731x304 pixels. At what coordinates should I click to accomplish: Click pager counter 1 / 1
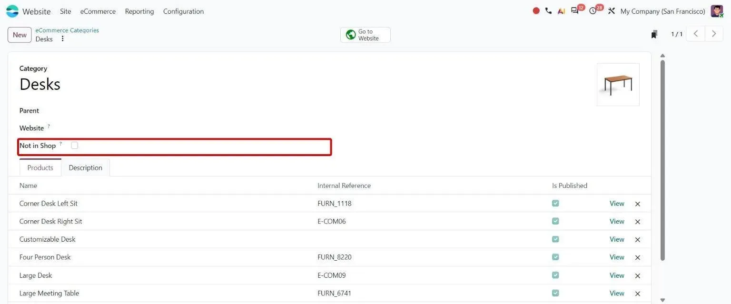[677, 34]
